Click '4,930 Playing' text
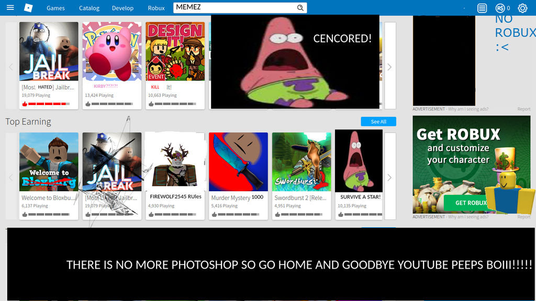Image resolution: width=536 pixels, height=301 pixels. (x=161, y=206)
